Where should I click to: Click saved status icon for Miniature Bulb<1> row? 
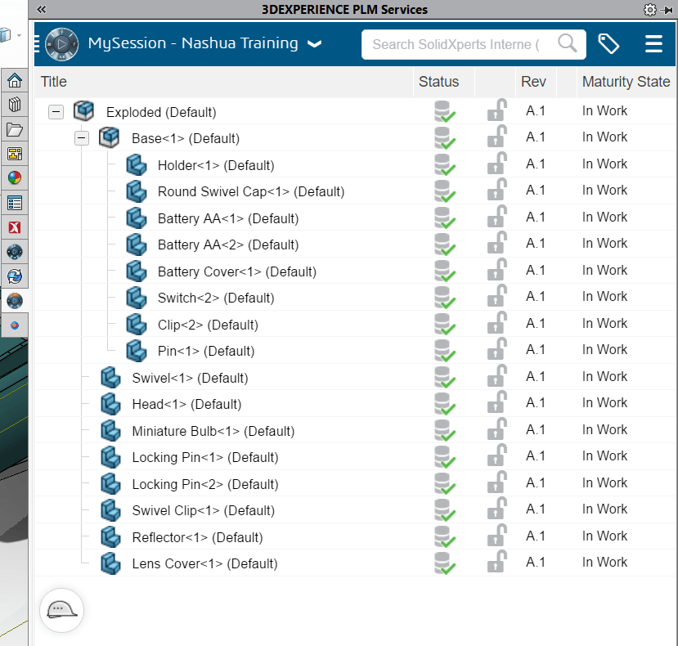pos(445,431)
